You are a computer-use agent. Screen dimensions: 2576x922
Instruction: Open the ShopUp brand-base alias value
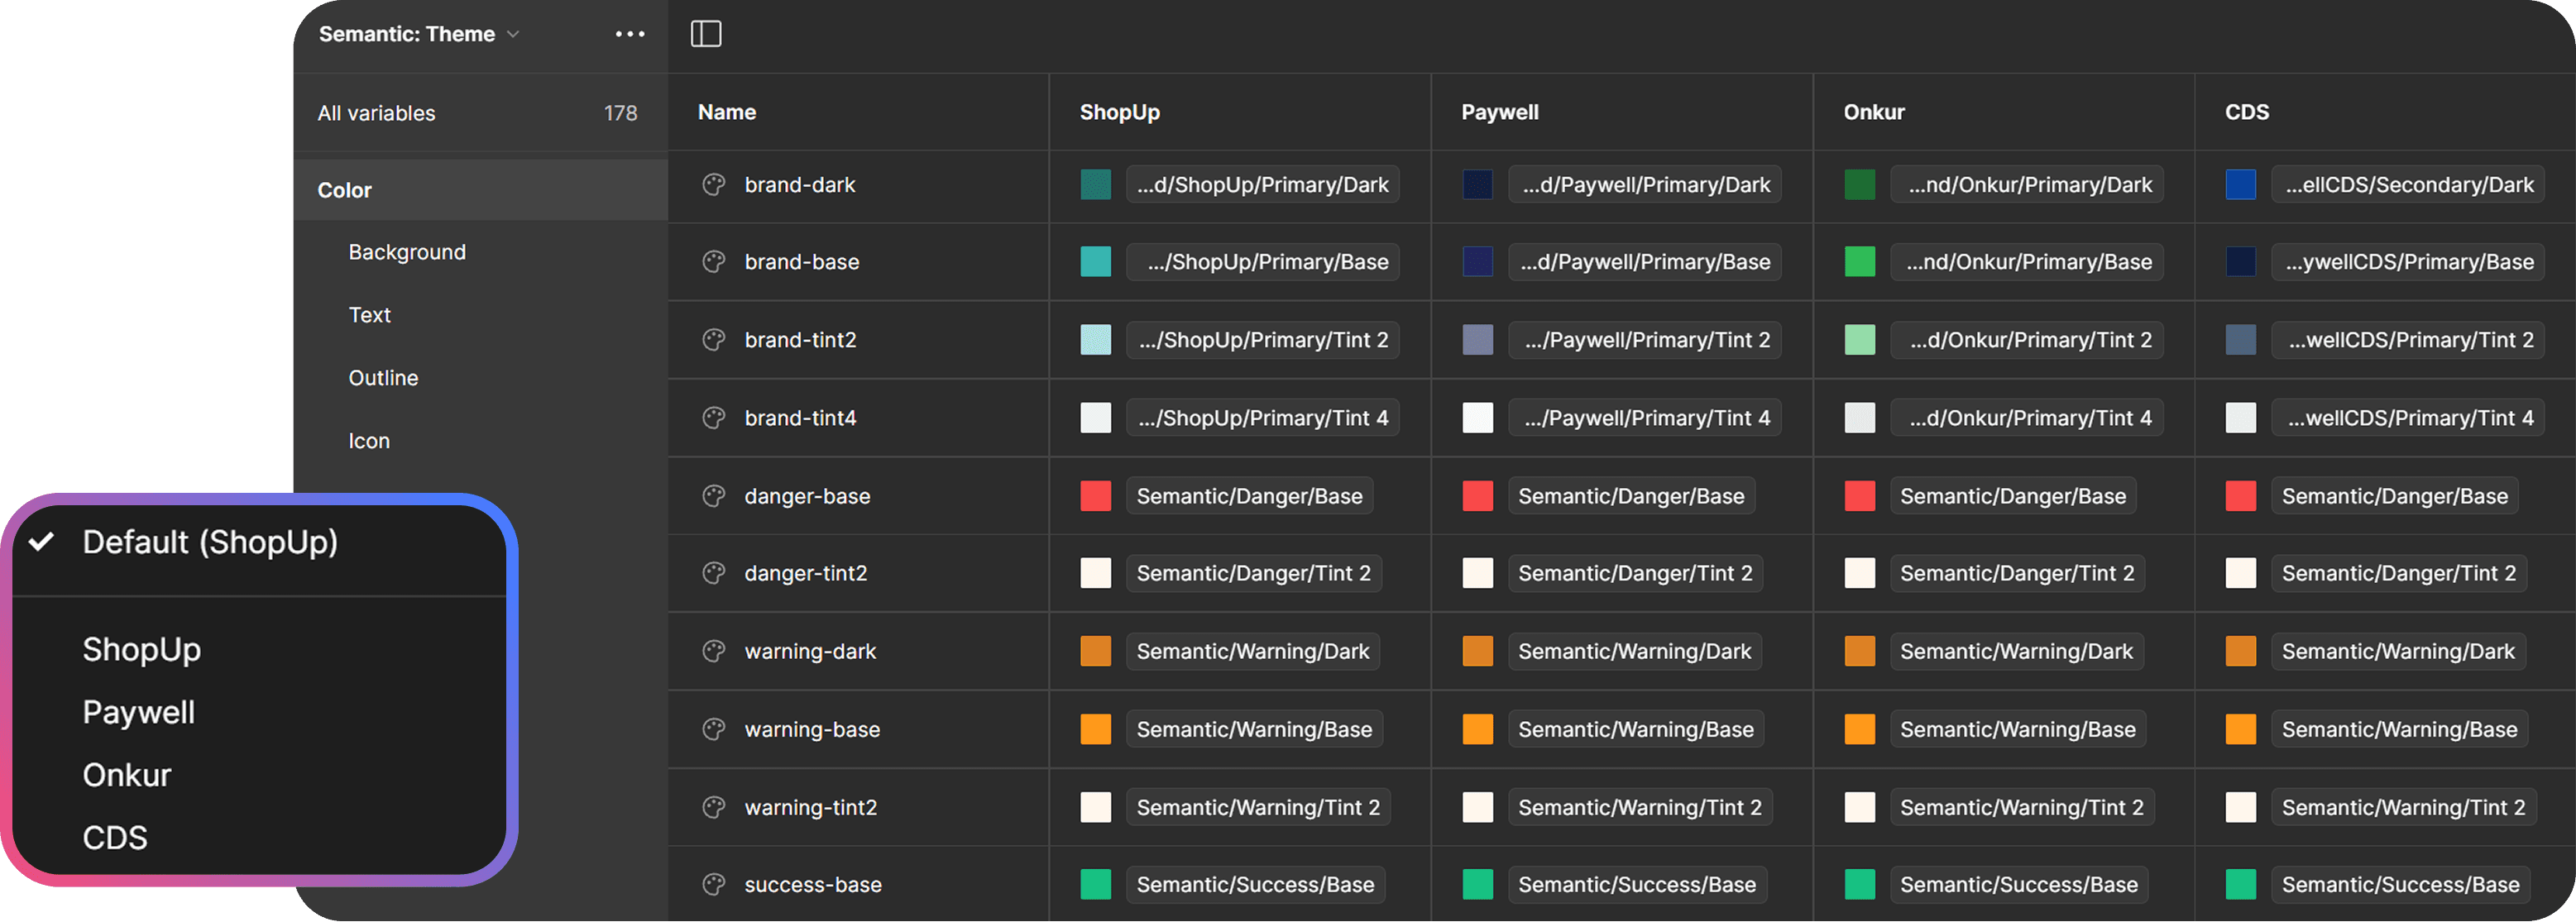click(1262, 262)
